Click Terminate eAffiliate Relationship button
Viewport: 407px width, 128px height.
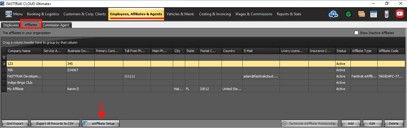coord(310,123)
